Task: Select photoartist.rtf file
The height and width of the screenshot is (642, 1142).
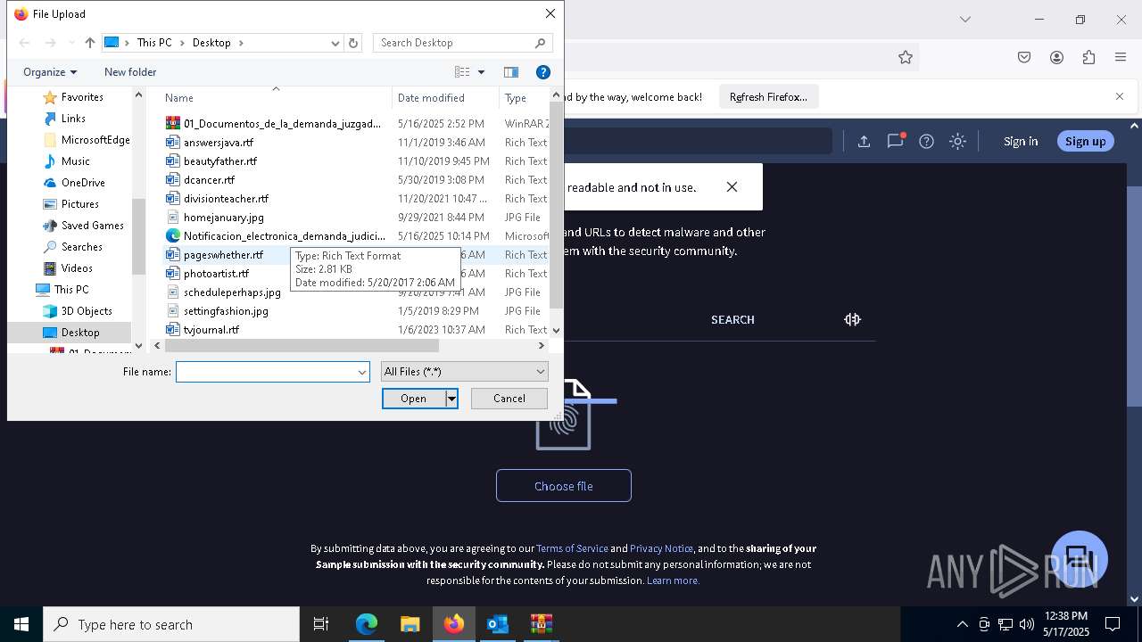Action: tap(216, 274)
